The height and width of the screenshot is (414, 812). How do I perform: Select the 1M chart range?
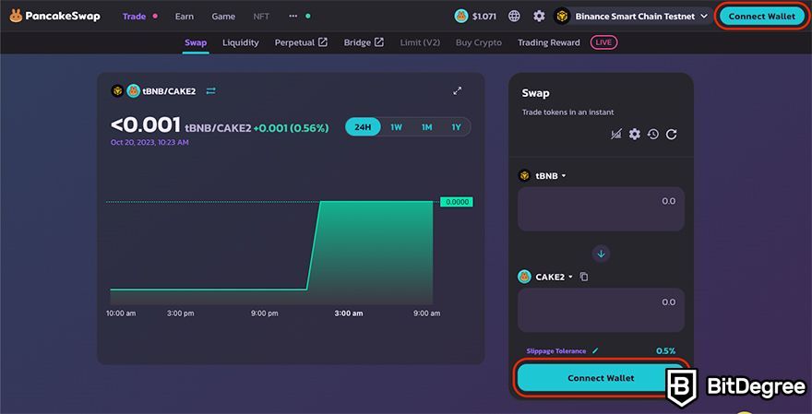tap(426, 127)
